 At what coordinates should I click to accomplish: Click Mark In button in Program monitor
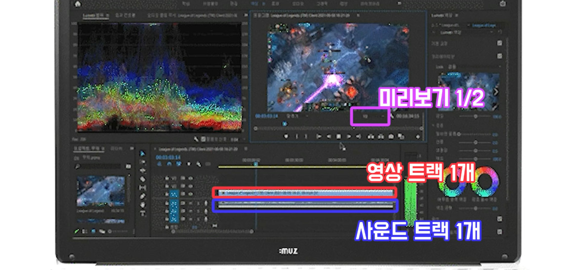(x=296, y=136)
